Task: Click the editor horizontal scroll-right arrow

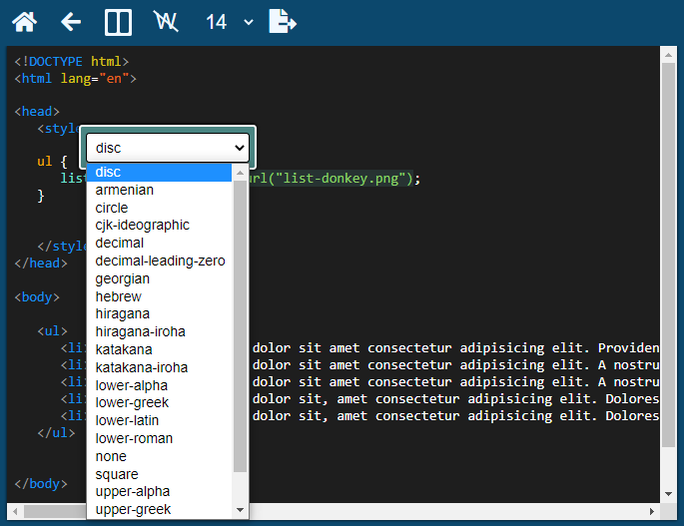Action: (x=652, y=511)
